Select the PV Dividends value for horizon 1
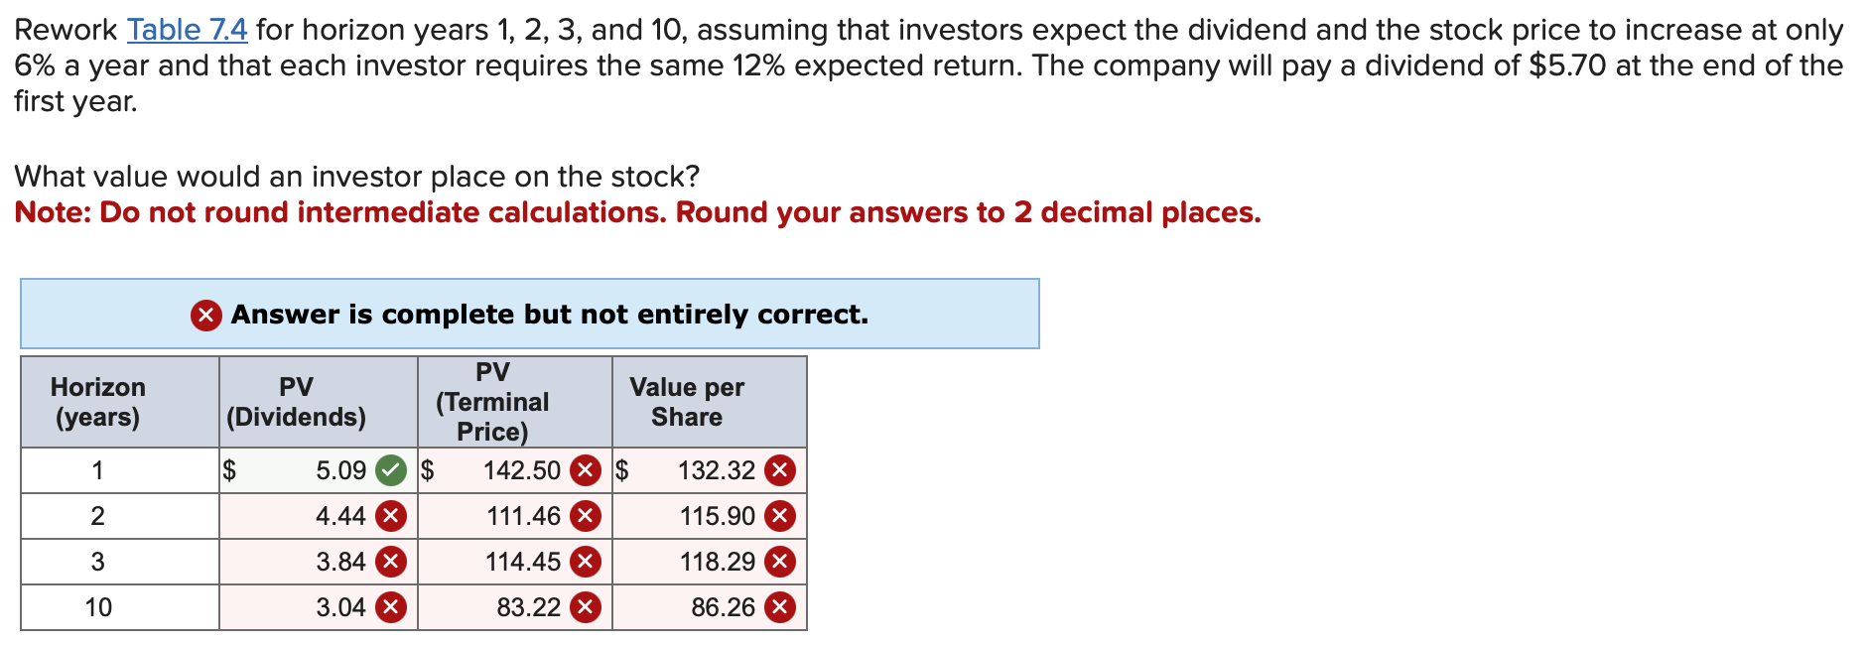 pyautogui.click(x=337, y=470)
